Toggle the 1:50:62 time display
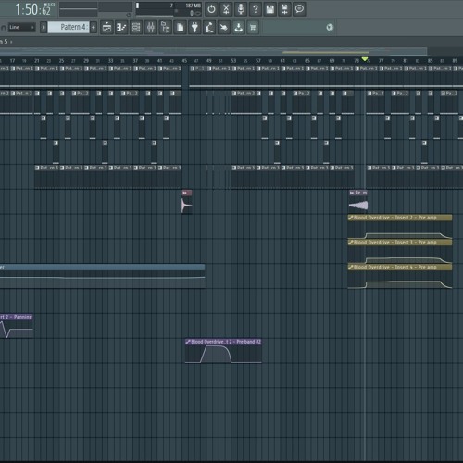463x463 pixels. [33, 9]
